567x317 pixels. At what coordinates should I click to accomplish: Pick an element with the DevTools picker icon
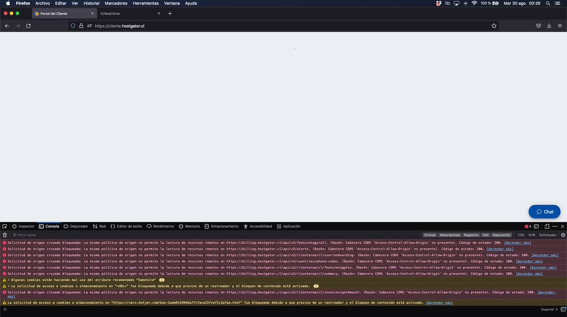(4, 226)
